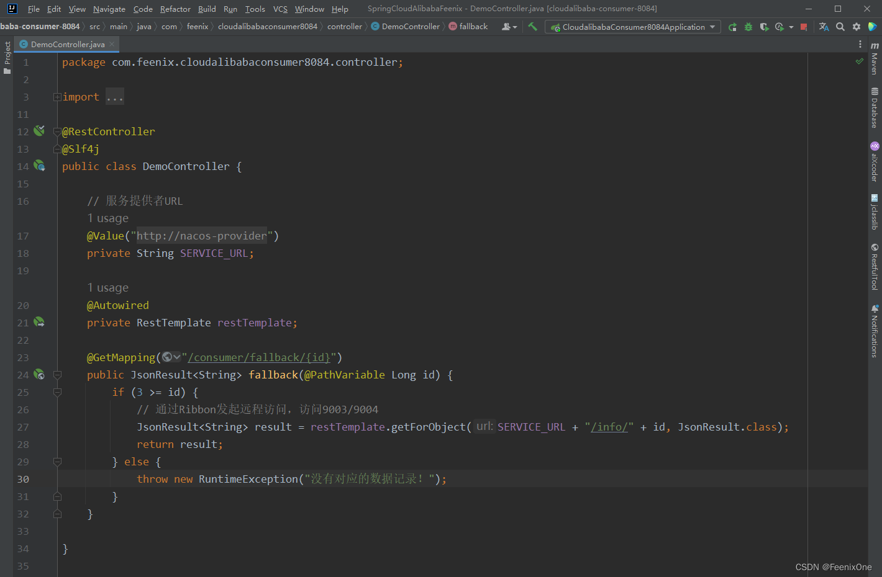Click the fold end marker on line 31
The image size is (882, 577).
(x=57, y=496)
